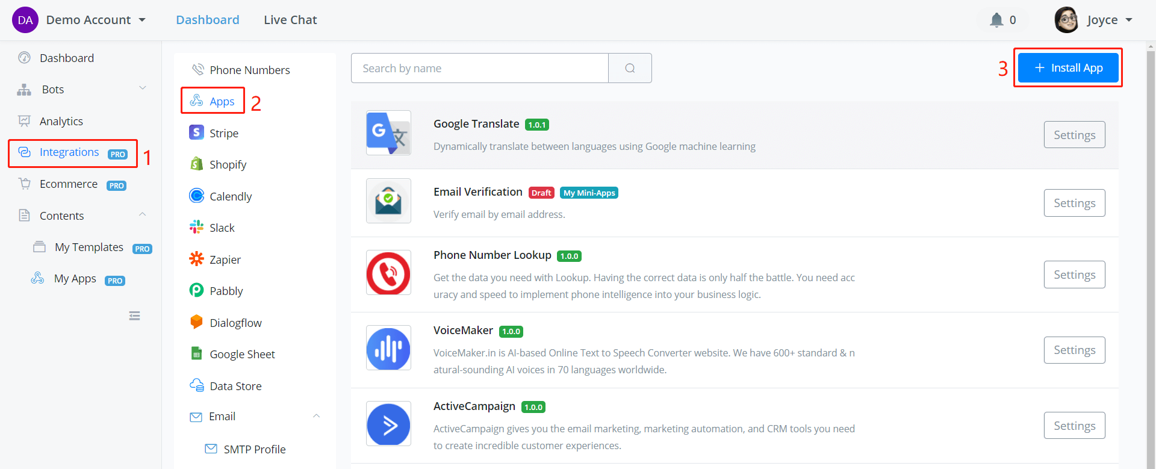Click the notification bell icon
Image resolution: width=1156 pixels, height=469 pixels.
point(996,20)
